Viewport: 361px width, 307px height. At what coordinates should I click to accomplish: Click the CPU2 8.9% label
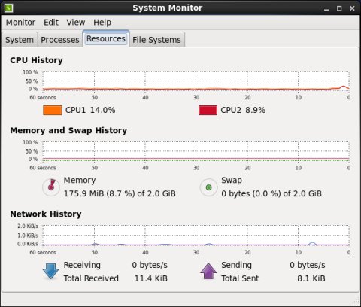pyautogui.click(x=243, y=110)
